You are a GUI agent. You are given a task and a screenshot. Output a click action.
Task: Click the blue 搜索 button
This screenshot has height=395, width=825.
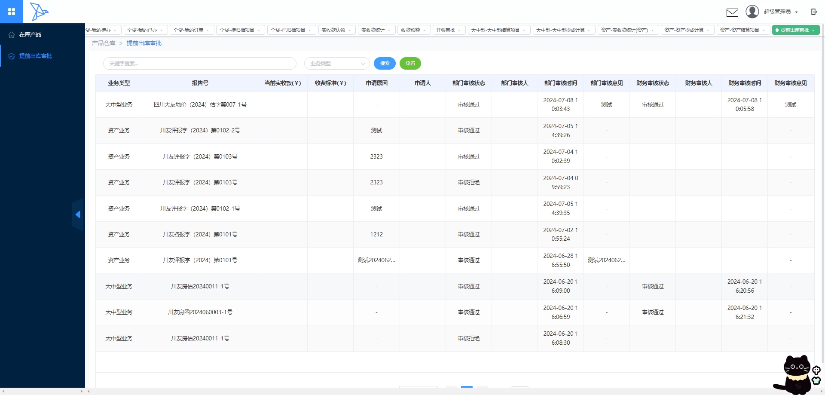pos(385,63)
